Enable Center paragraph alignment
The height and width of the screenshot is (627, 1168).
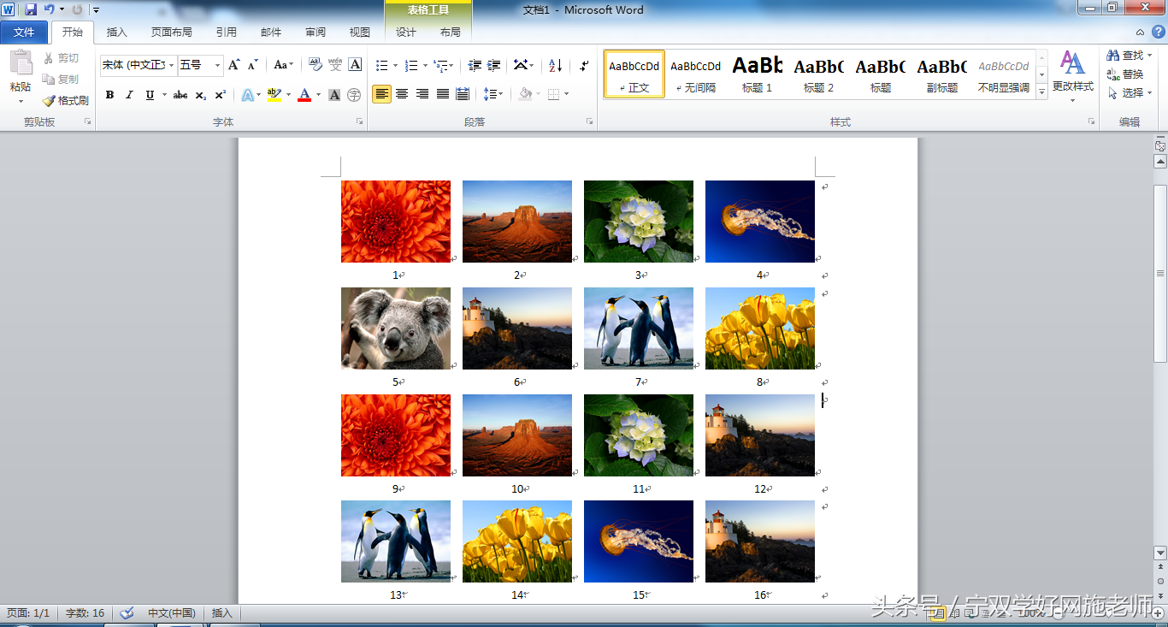point(402,94)
